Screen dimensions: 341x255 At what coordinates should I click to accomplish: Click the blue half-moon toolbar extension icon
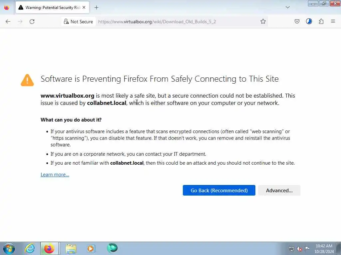[x=309, y=21]
